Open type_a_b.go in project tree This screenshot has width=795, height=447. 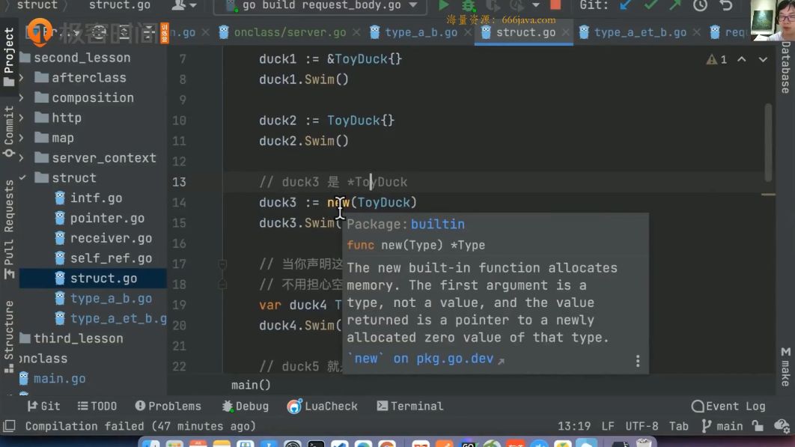111,298
